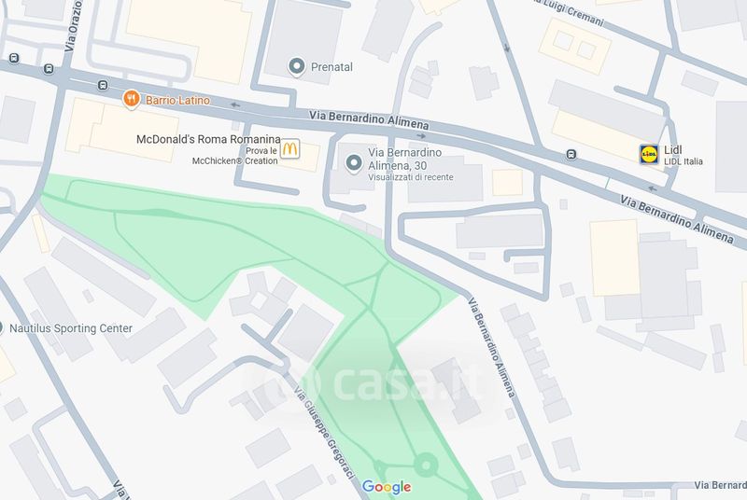Select the Via Luigi Cremani street label

pos(569,11)
